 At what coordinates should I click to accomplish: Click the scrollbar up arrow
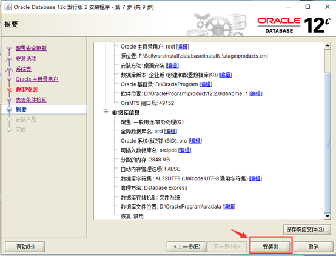328,45
